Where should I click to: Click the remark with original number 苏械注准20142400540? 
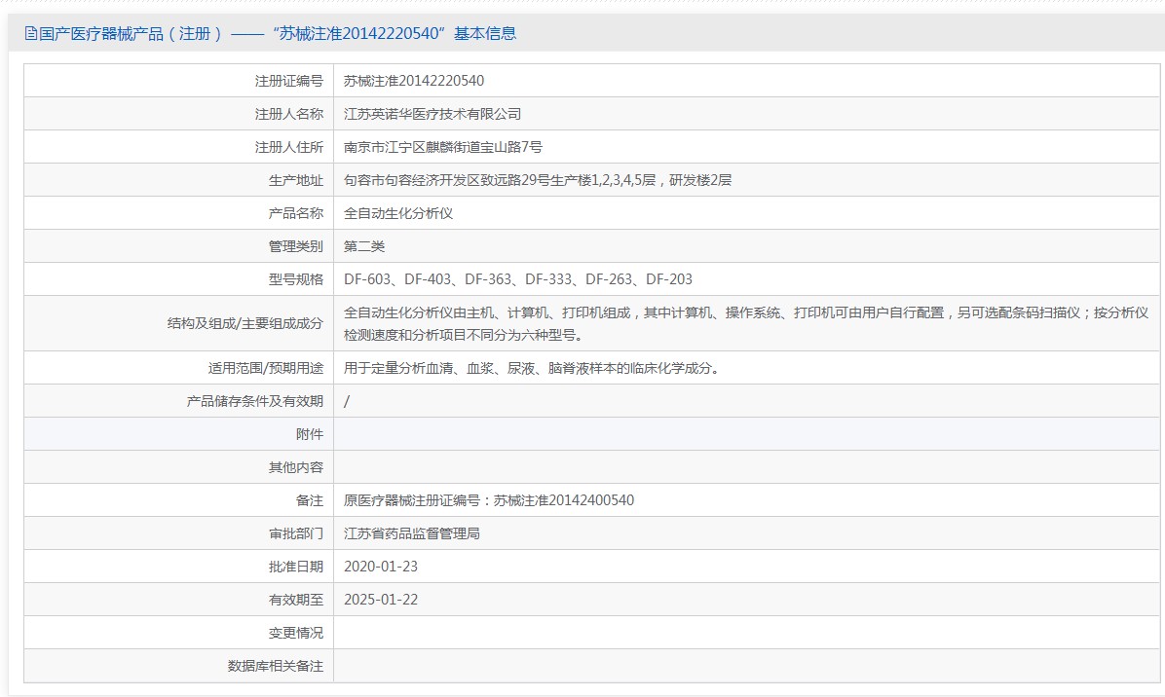[489, 500]
